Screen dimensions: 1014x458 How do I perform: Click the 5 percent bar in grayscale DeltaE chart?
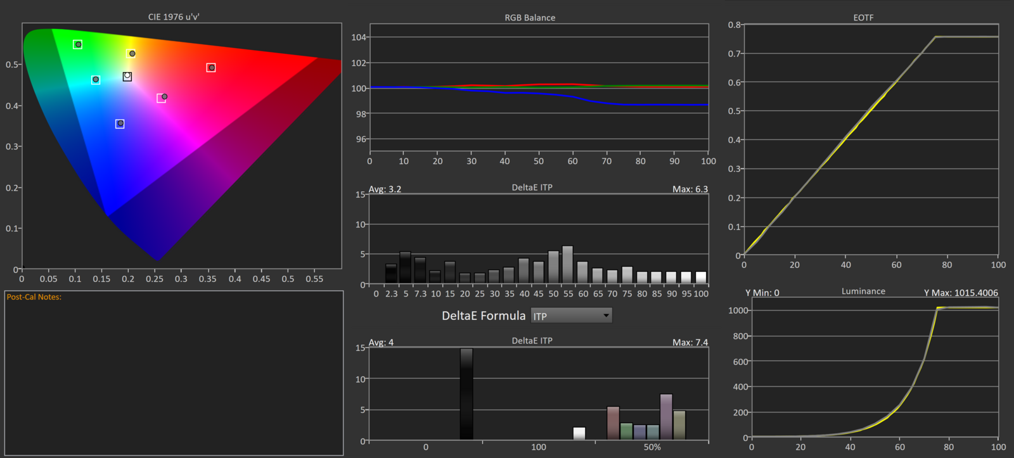tap(406, 267)
